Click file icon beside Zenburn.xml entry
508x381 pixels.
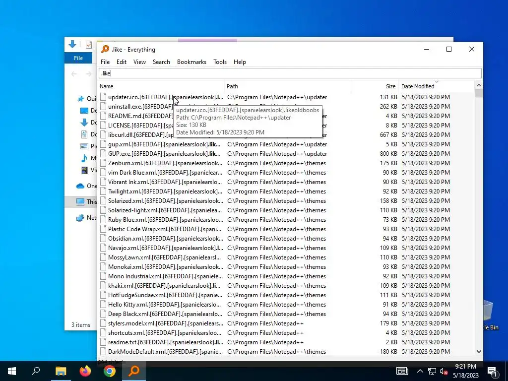point(103,163)
